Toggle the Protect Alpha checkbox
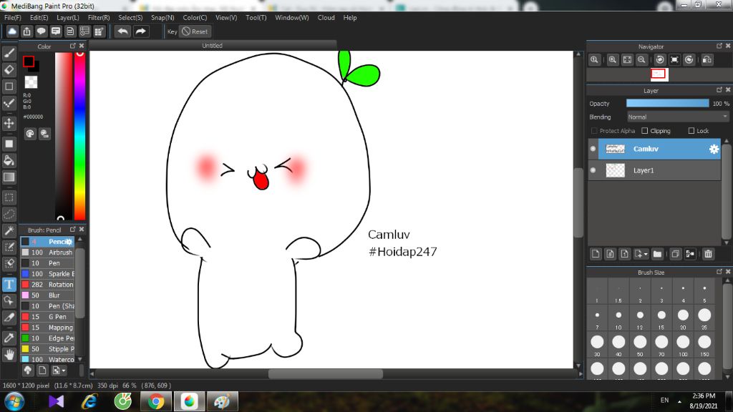733x412 pixels. pos(594,131)
